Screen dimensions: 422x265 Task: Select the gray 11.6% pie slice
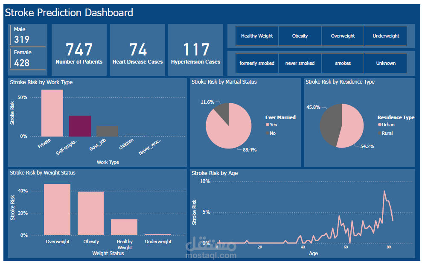223,112
